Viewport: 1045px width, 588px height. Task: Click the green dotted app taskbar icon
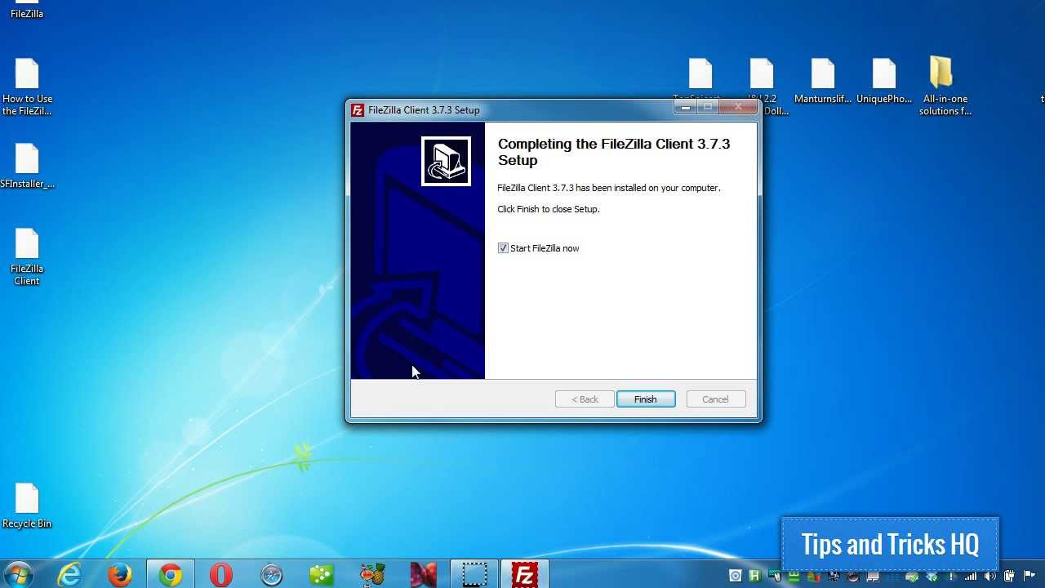pos(322,575)
